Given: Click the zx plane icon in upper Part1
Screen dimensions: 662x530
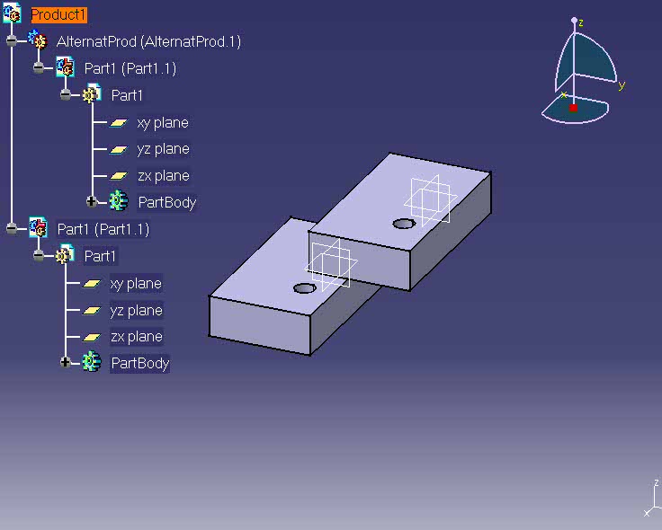Looking at the screenshot, I should tap(119, 176).
